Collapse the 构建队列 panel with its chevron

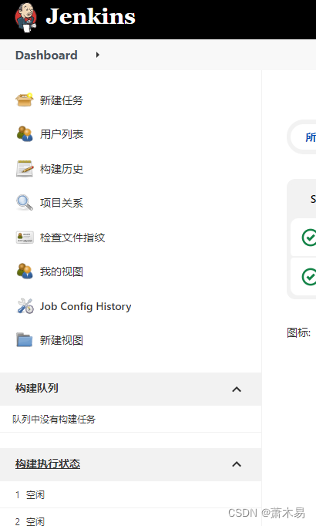coord(237,389)
